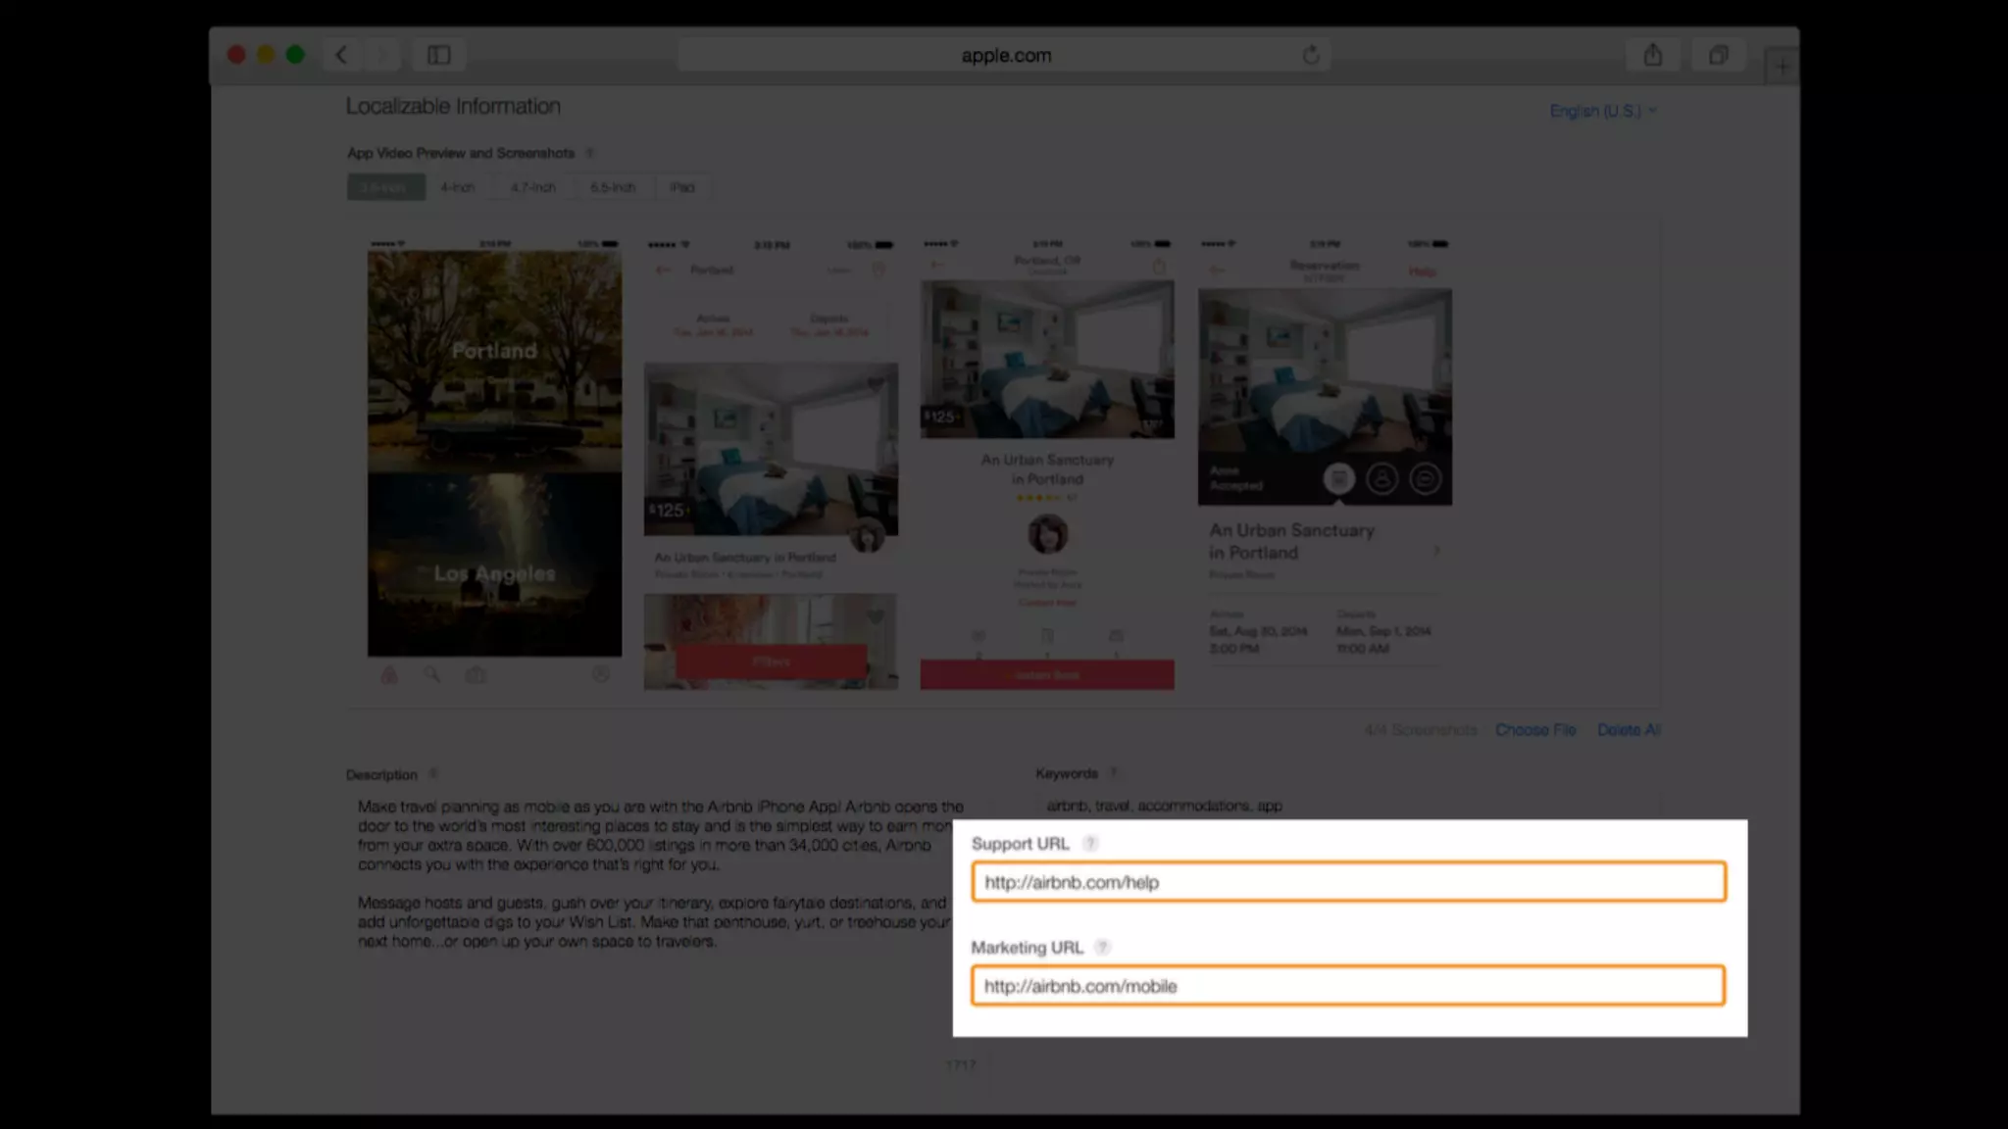Show all Safari tabs
The width and height of the screenshot is (2008, 1129).
point(1718,55)
